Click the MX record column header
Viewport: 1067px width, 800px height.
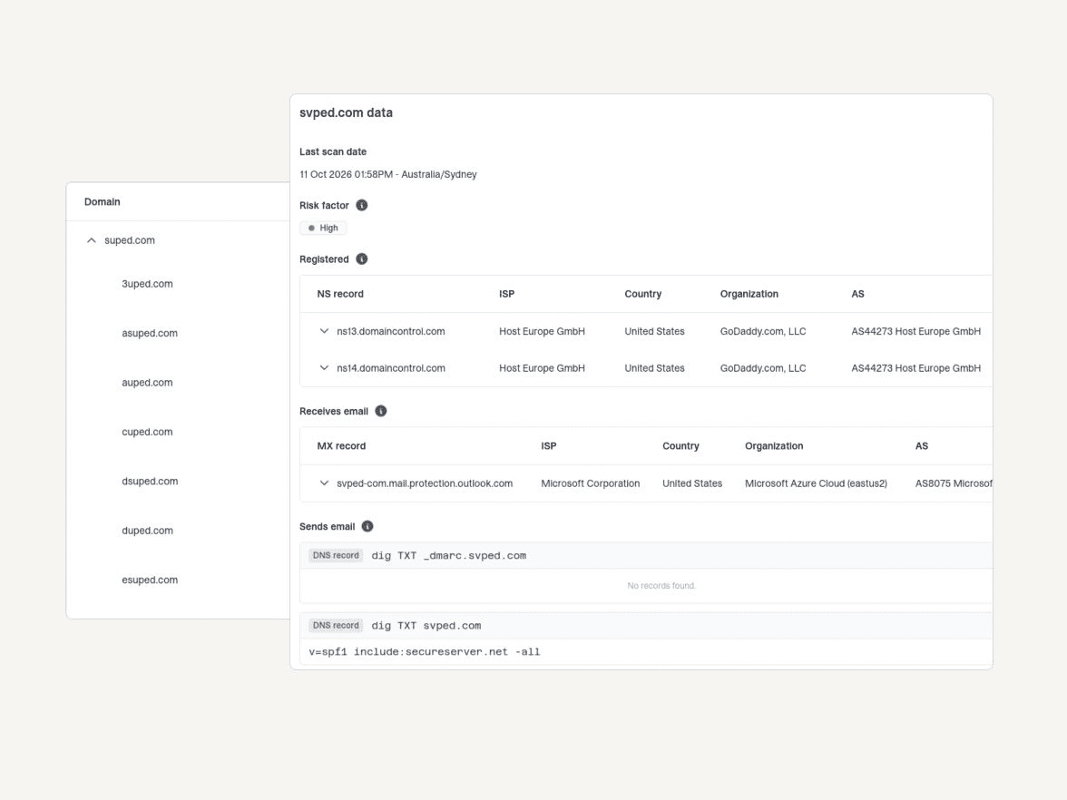341,446
